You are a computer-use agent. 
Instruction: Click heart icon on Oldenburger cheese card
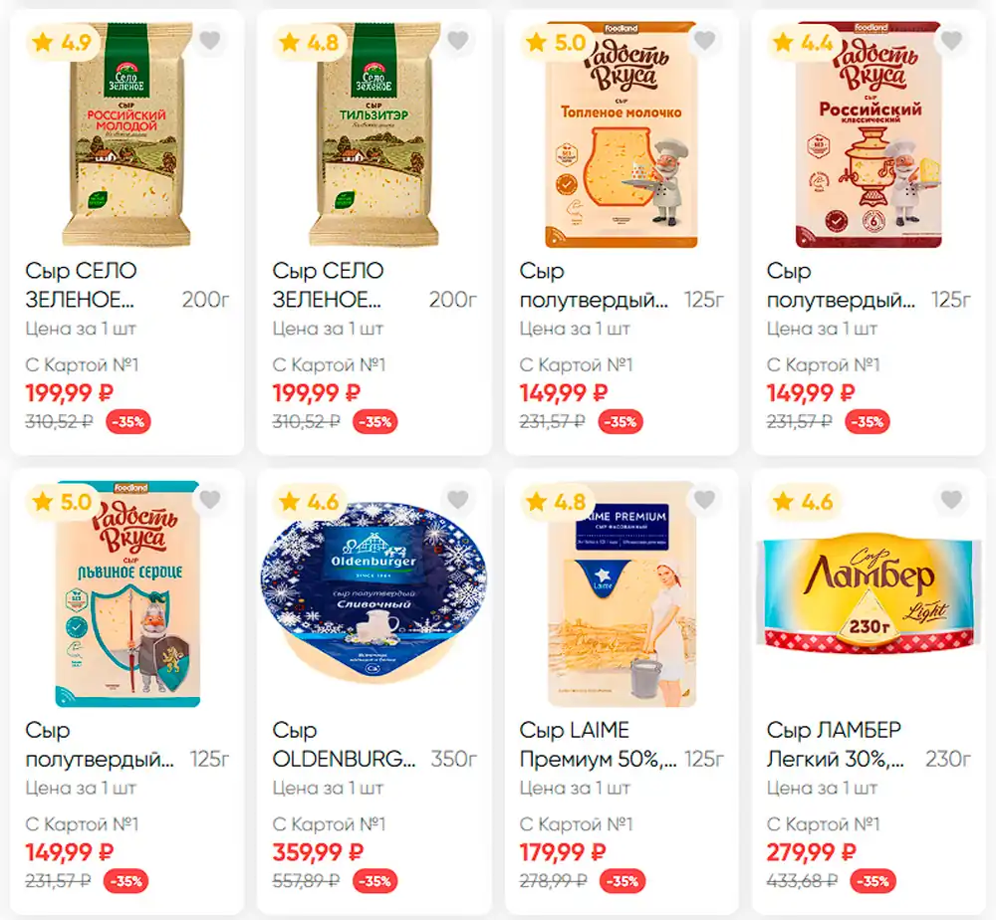pyautogui.click(x=457, y=500)
